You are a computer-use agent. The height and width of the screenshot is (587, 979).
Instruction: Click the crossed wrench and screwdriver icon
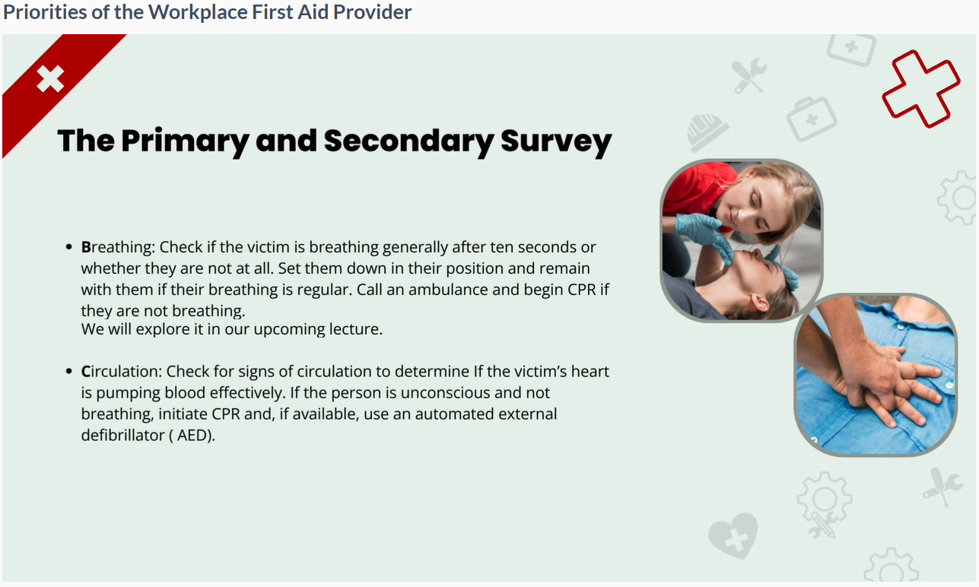click(x=749, y=76)
